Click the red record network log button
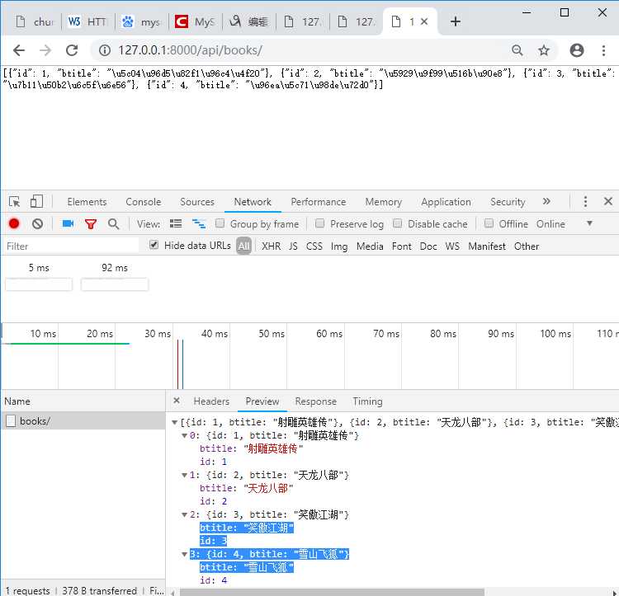 (x=14, y=223)
